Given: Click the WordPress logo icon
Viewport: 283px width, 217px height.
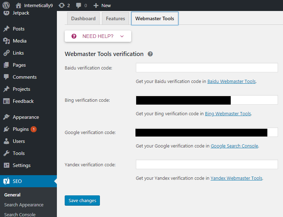Looking at the screenshot, I should tap(6, 5).
